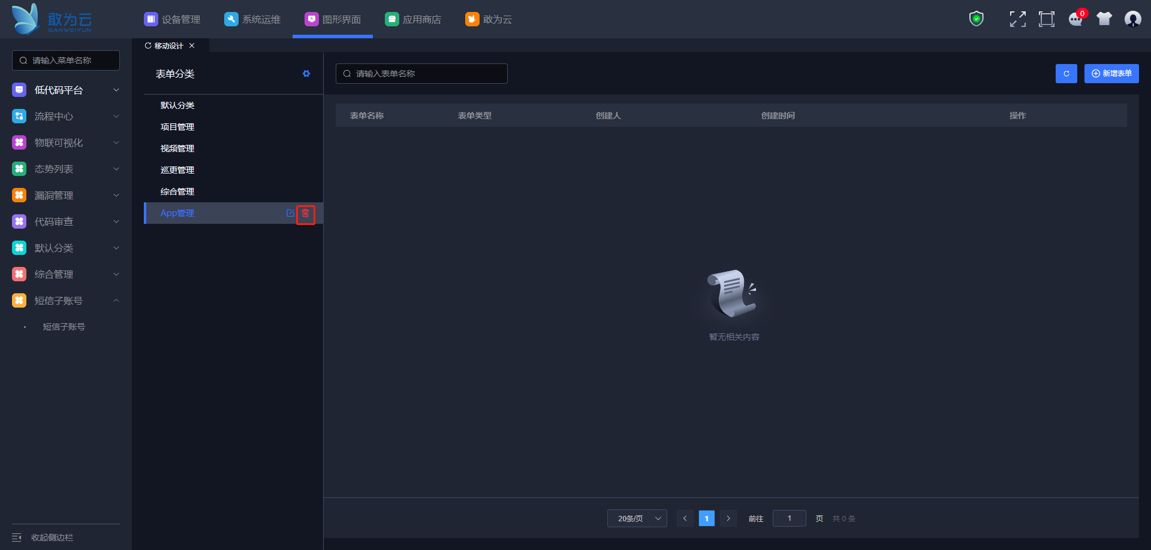Click the edit icon for App管理

(x=290, y=213)
